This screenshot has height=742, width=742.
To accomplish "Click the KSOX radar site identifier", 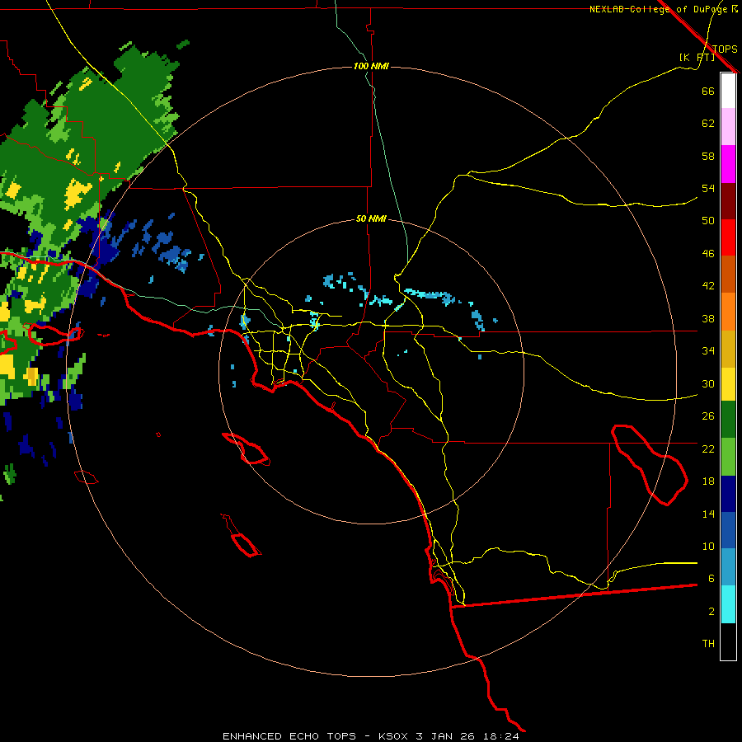I will click(x=392, y=736).
